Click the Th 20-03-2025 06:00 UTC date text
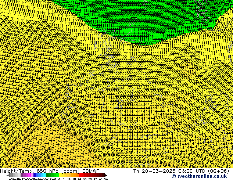 point(170,171)
